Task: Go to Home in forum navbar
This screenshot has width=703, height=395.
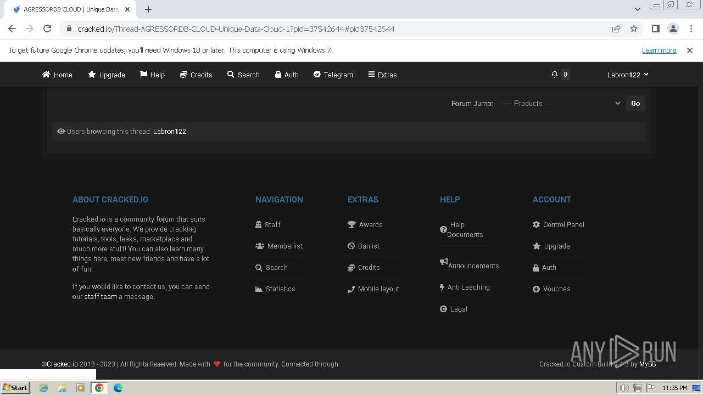Action: coord(57,75)
